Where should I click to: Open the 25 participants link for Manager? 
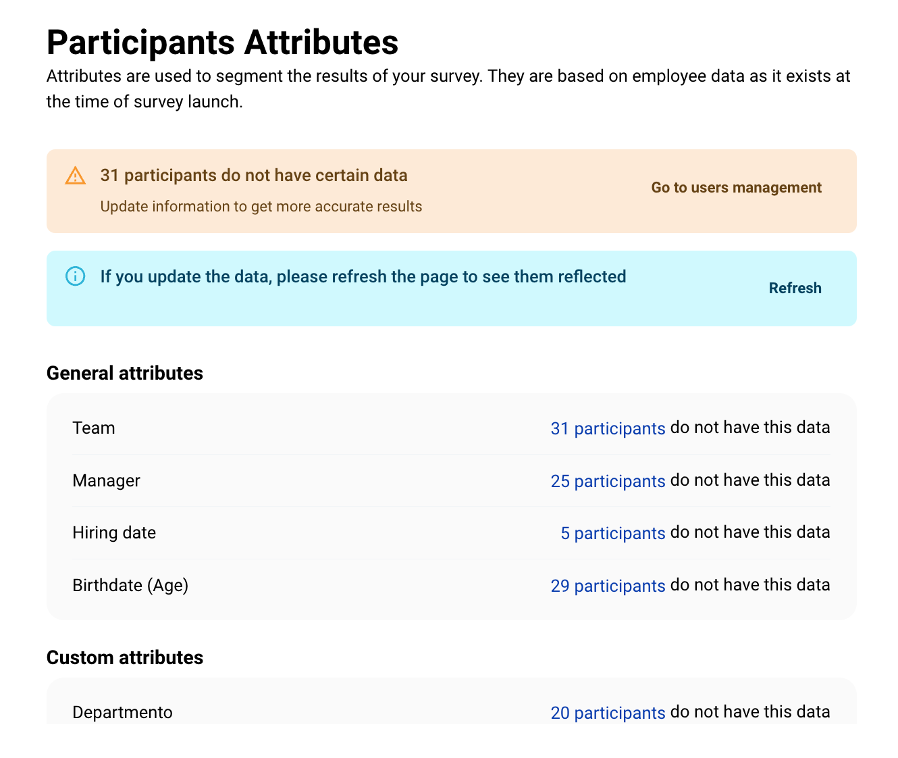(x=608, y=481)
